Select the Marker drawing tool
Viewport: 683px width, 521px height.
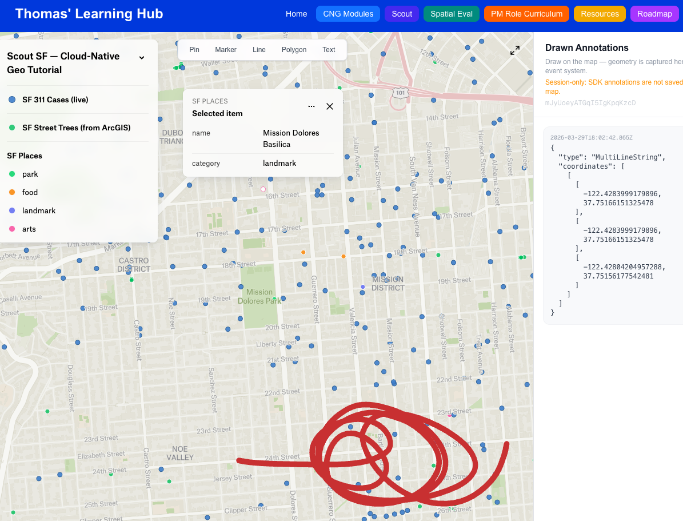pyautogui.click(x=225, y=50)
